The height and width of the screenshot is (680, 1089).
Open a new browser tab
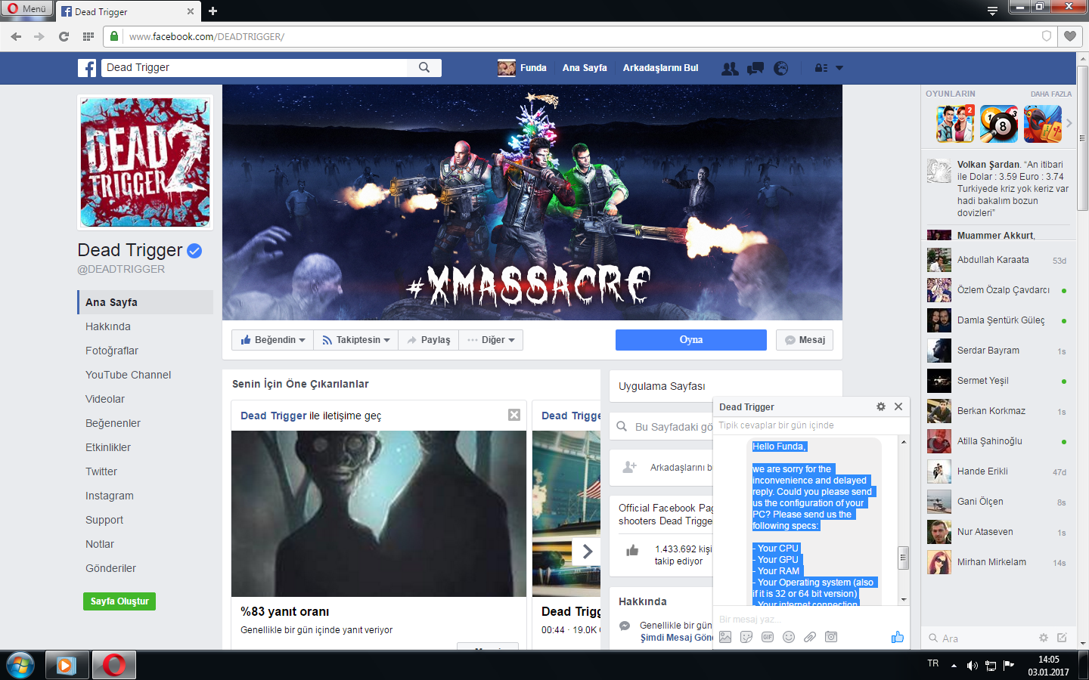[x=213, y=11]
